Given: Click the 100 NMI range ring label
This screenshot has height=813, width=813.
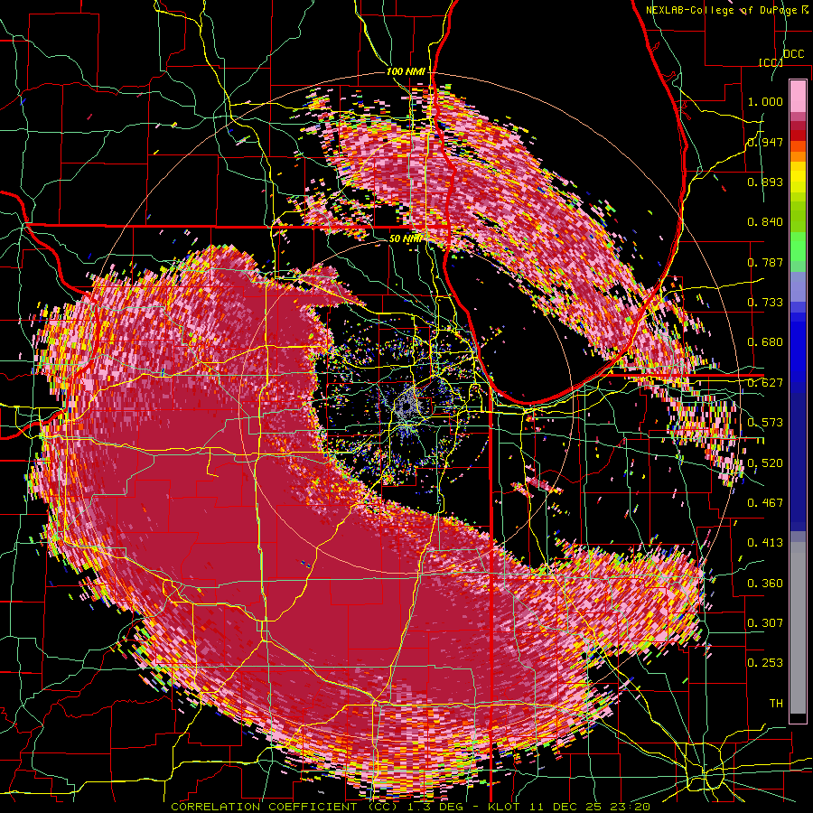Looking at the screenshot, I should (x=406, y=71).
